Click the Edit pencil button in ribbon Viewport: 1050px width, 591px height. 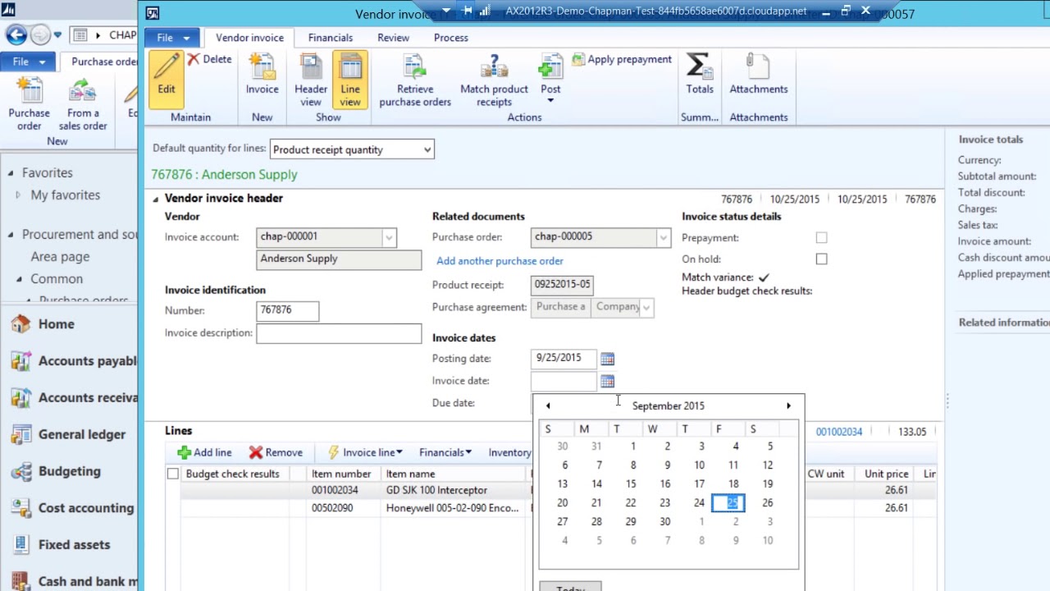167,79
